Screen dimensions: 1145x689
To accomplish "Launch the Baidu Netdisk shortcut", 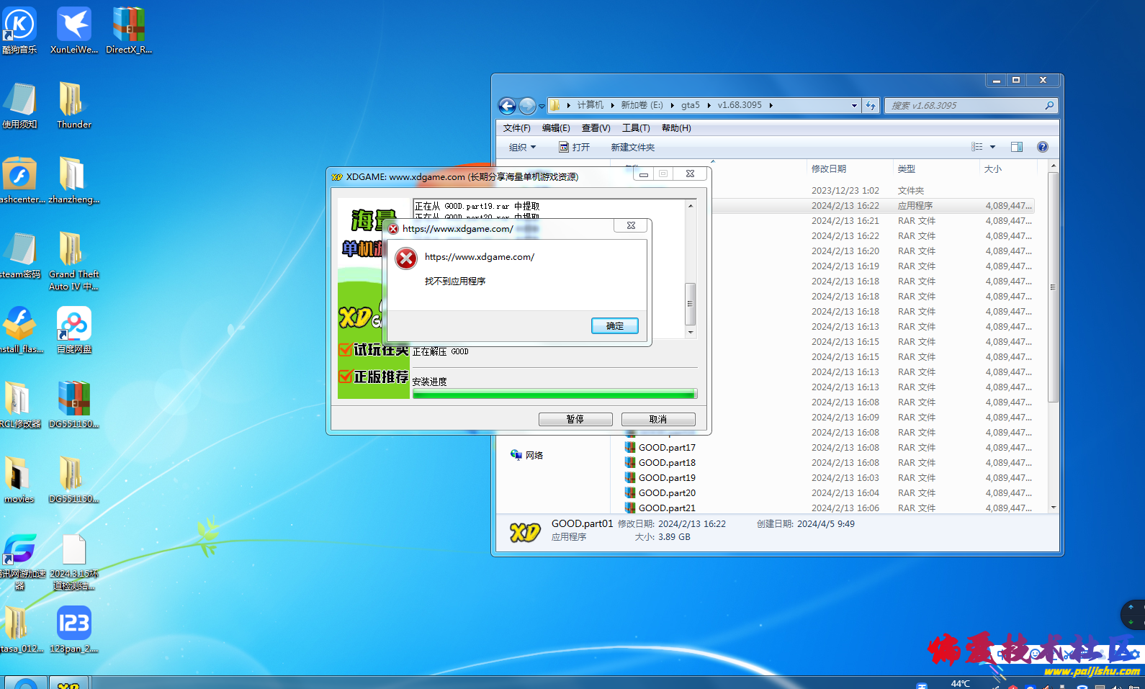I will pyautogui.click(x=74, y=330).
